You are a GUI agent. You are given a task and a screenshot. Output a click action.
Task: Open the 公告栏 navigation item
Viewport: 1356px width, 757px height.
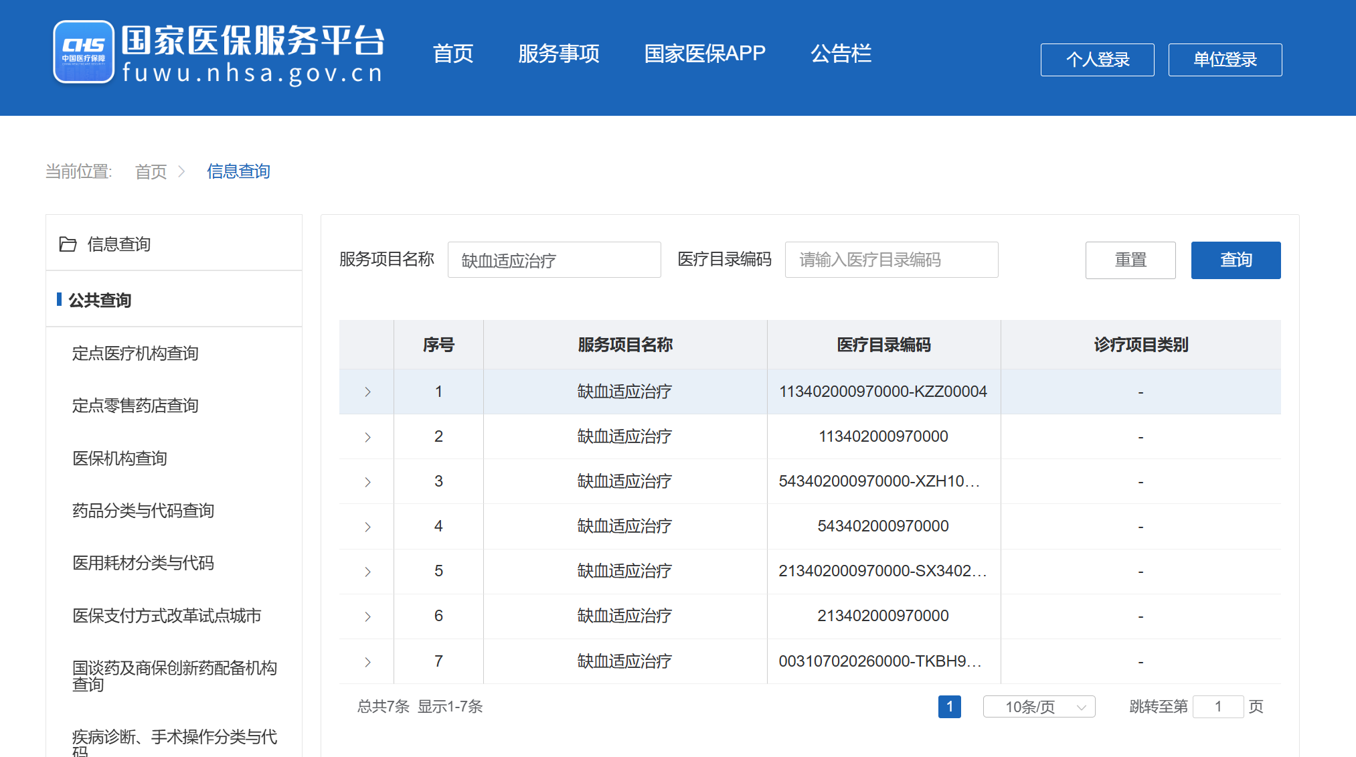[x=841, y=54]
